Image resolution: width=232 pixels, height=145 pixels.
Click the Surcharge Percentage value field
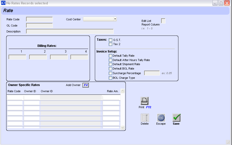[152, 73]
